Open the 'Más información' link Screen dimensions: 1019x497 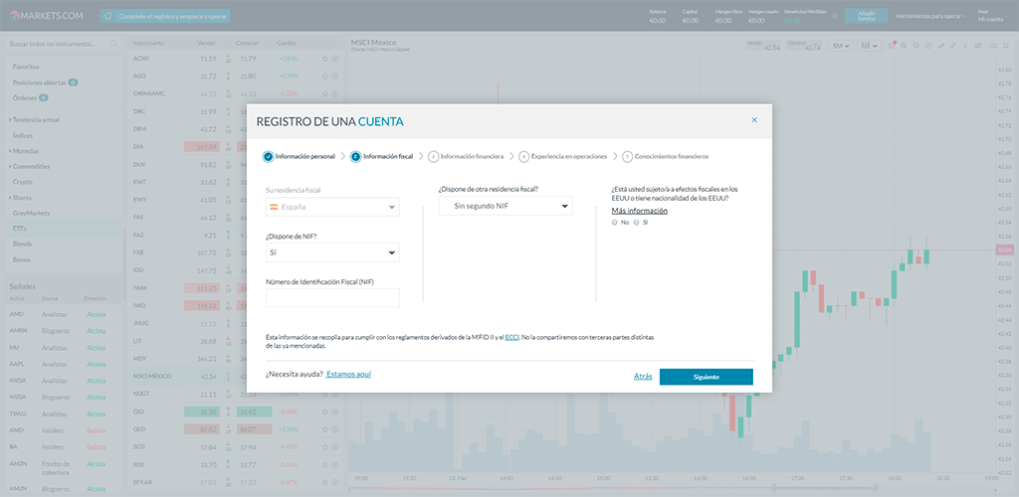coord(640,211)
